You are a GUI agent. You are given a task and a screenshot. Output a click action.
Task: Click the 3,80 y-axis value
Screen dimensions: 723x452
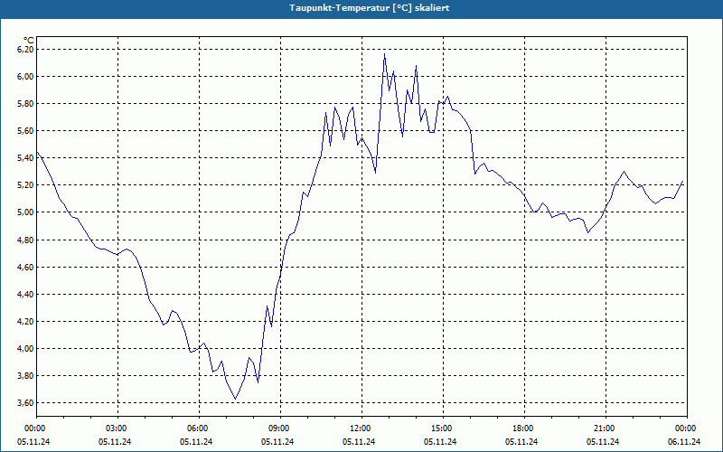(x=26, y=376)
